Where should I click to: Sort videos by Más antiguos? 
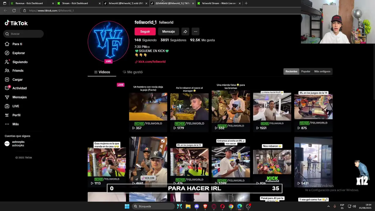pyautogui.click(x=322, y=71)
